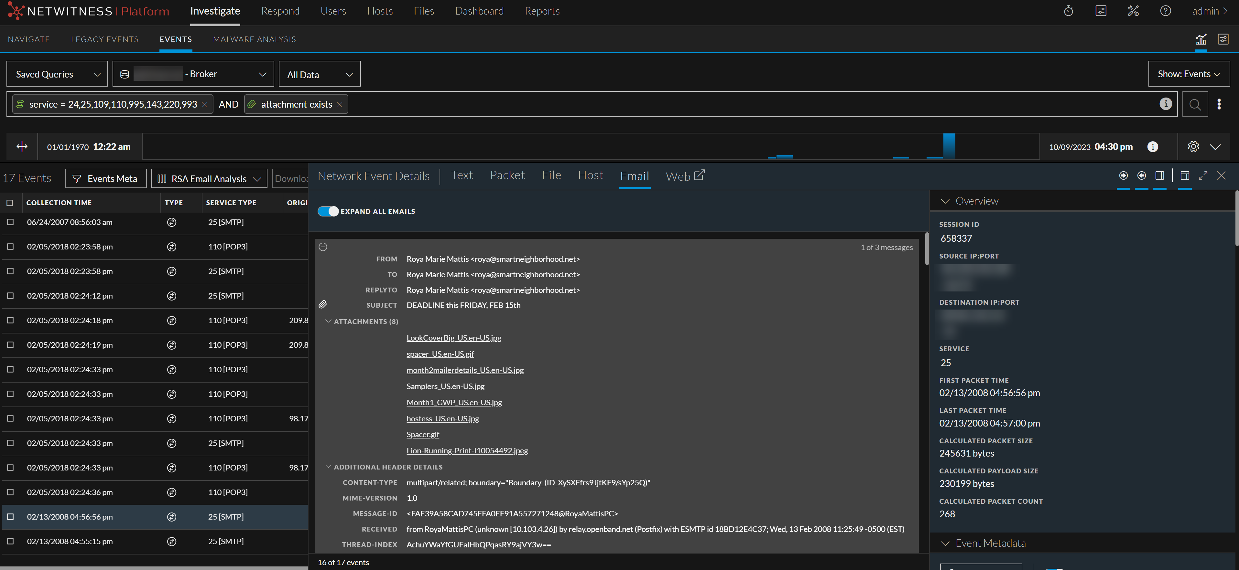The height and width of the screenshot is (570, 1239).
Task: Switch to the Packet tab
Action: pos(507,175)
